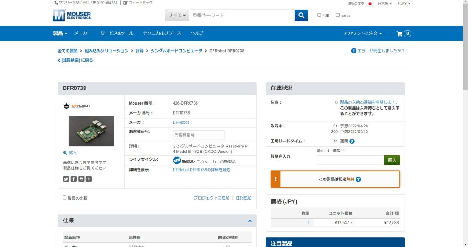Open the shopping cart icon
The width and height of the screenshot is (468, 247).
click(x=399, y=33)
